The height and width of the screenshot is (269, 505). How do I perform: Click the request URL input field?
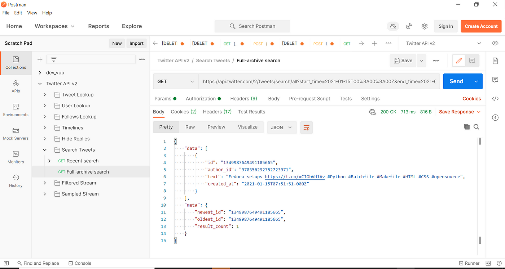(x=319, y=81)
